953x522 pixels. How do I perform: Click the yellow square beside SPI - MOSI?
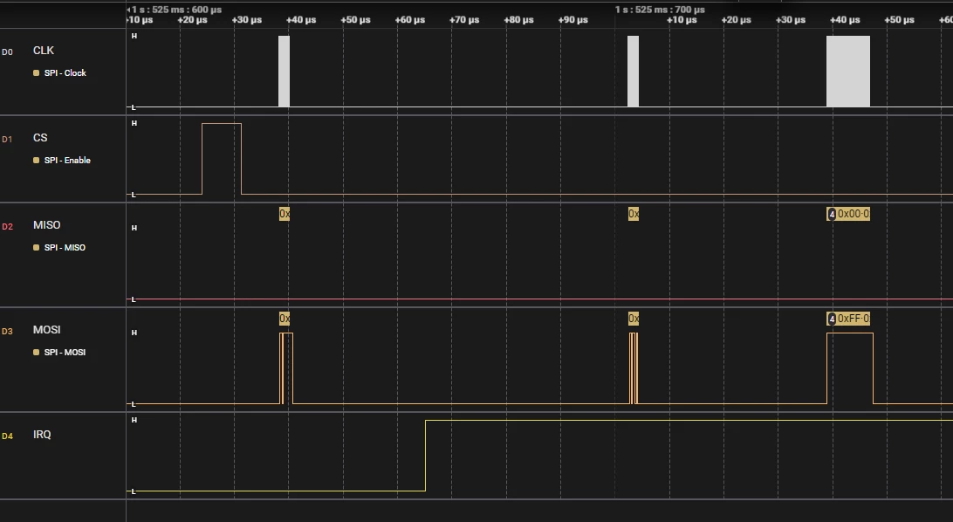coord(36,353)
